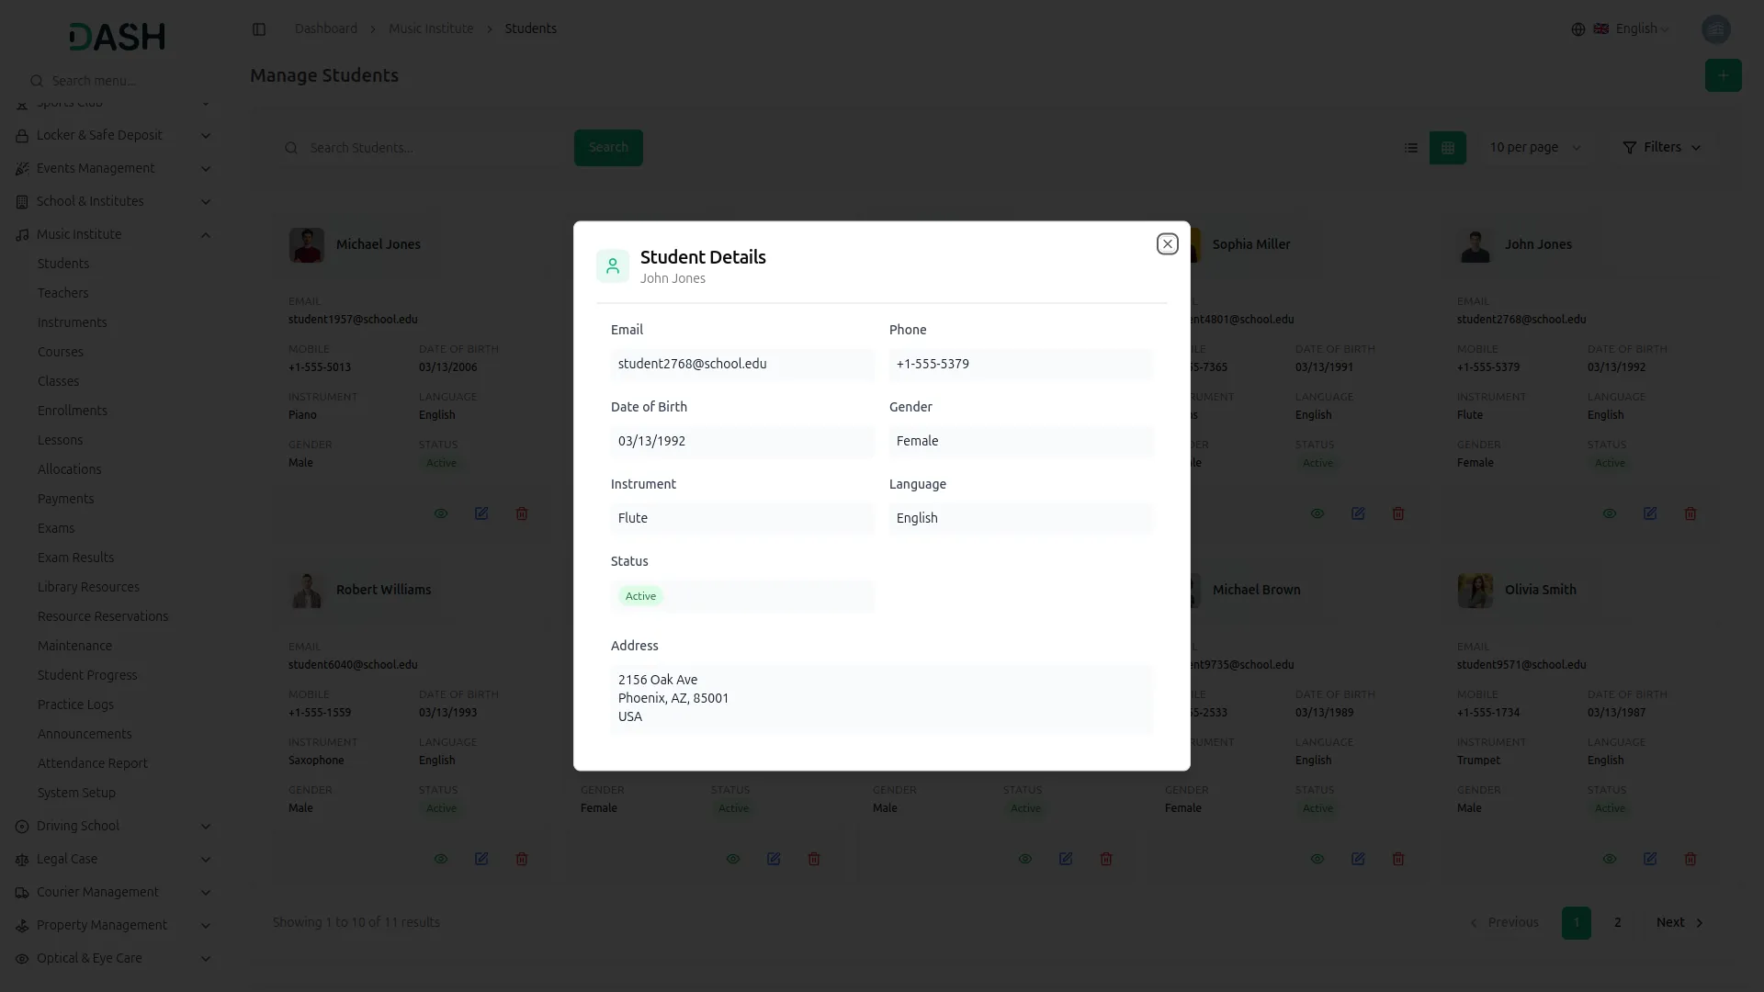Switch to list view layout
Image resolution: width=1764 pixels, height=992 pixels.
(x=1411, y=148)
